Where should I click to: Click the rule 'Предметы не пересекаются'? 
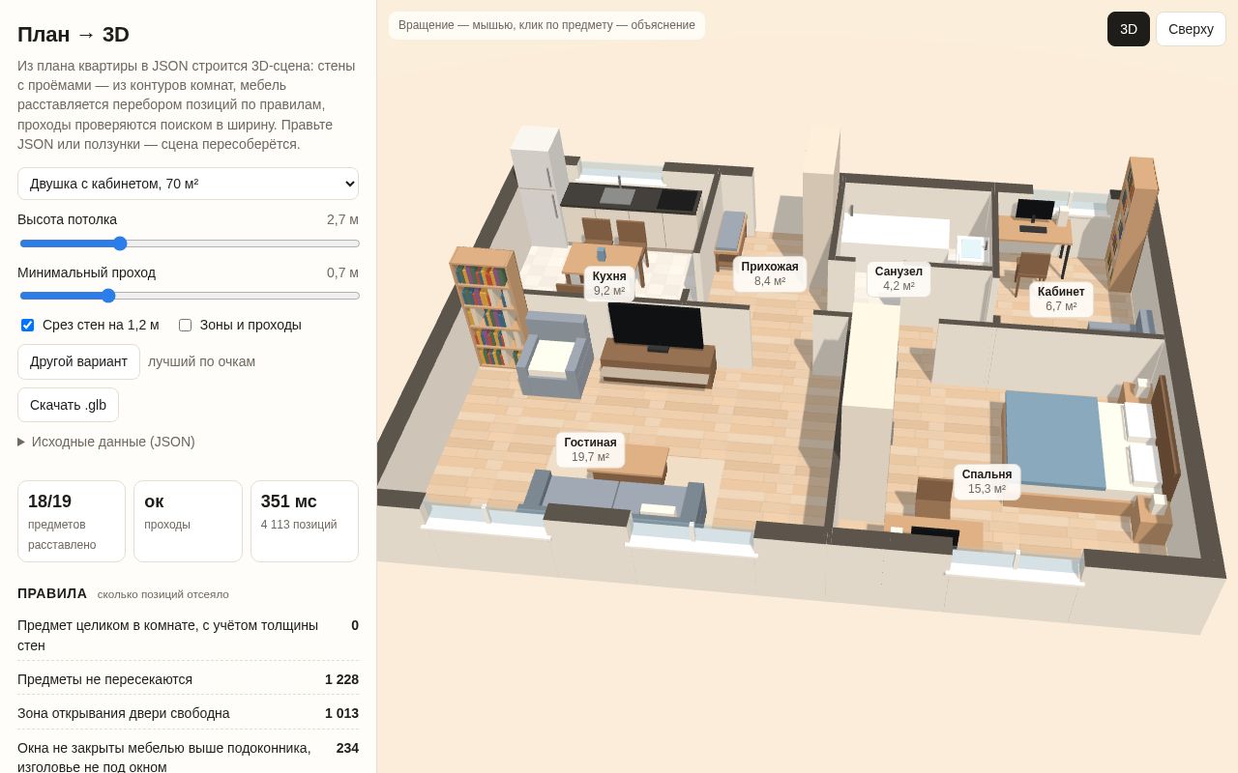pyautogui.click(x=188, y=679)
